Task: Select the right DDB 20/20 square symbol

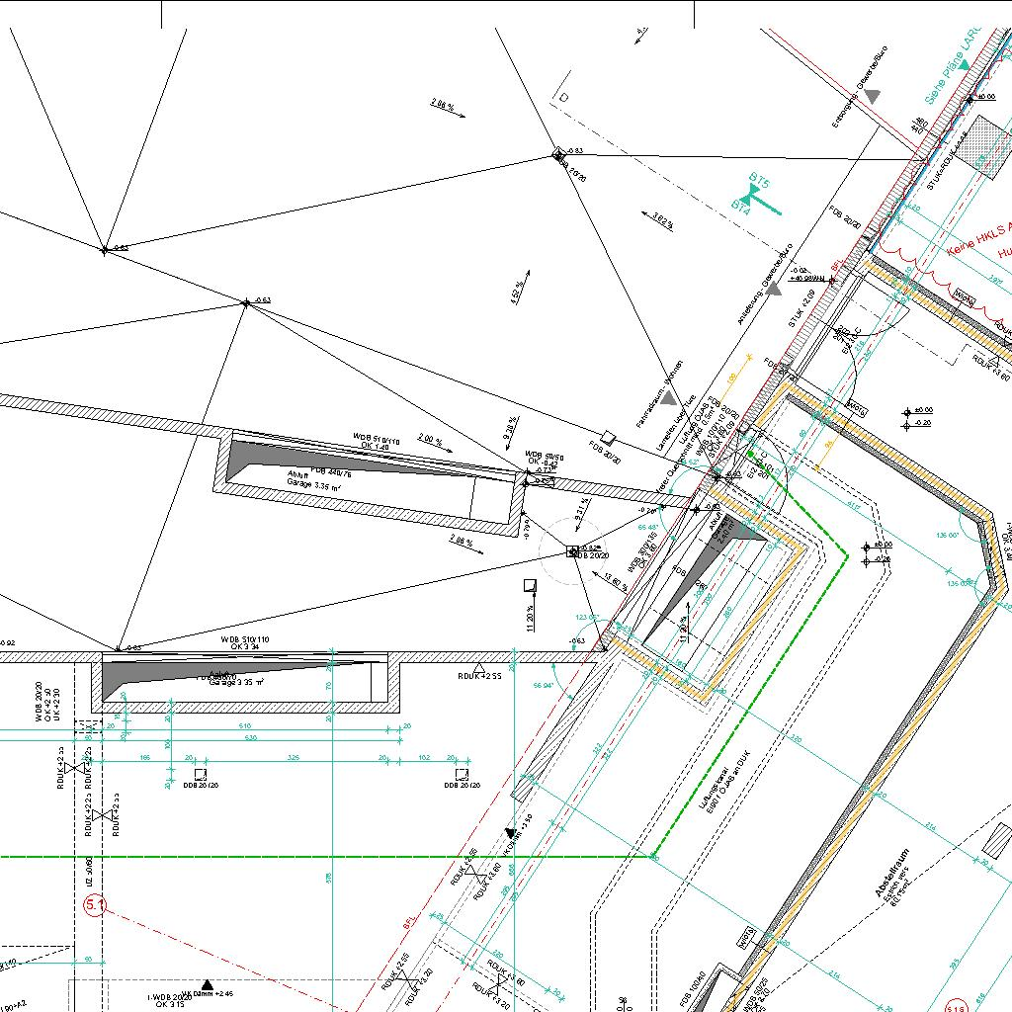Action: pos(461,774)
